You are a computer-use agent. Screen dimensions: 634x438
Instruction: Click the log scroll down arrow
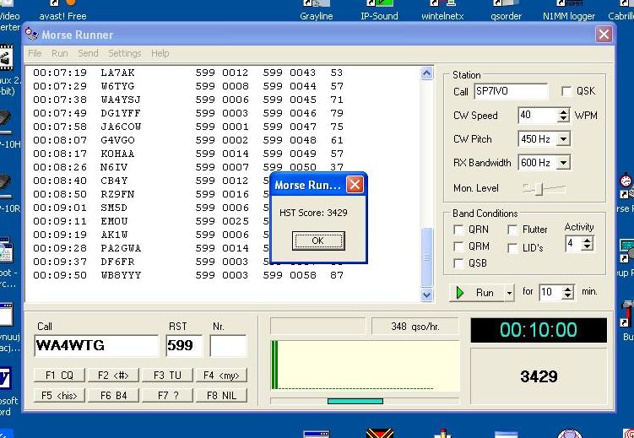click(427, 295)
